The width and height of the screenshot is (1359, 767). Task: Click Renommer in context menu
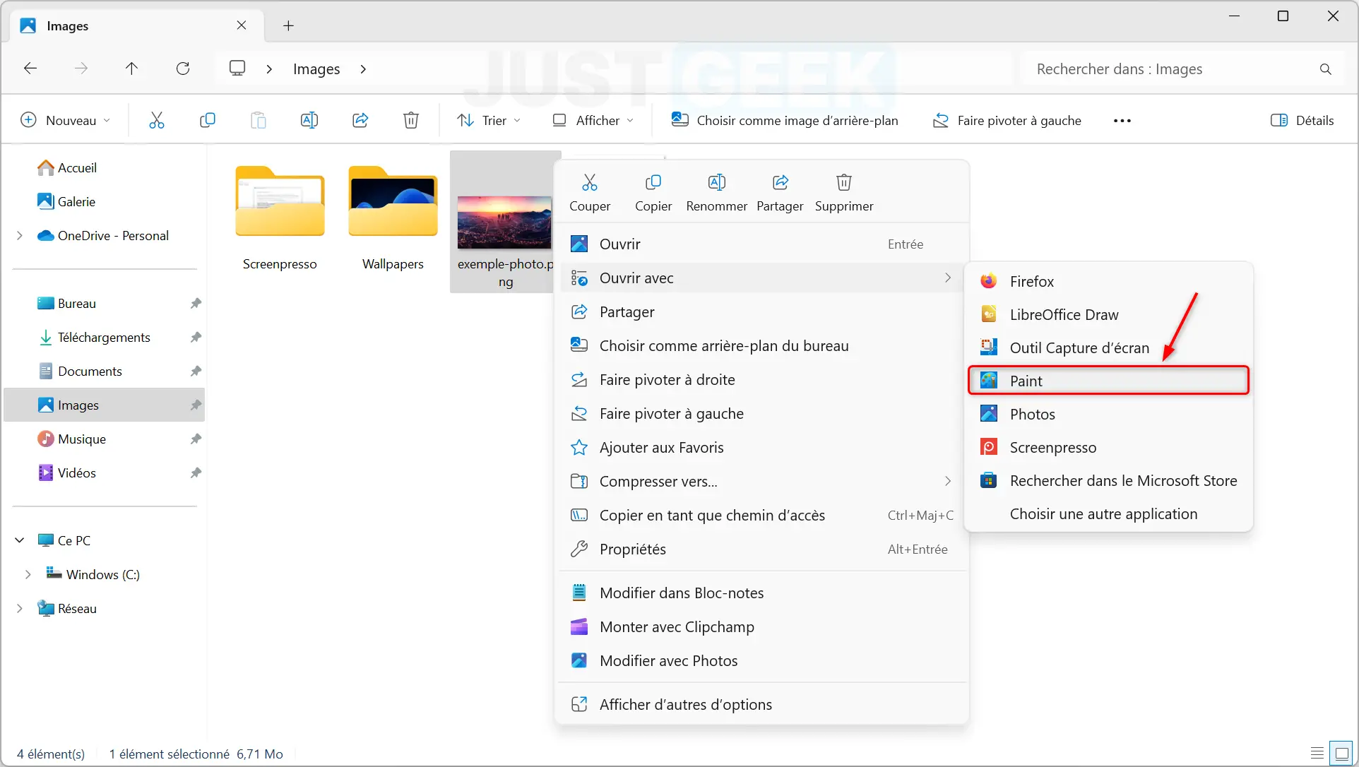click(x=717, y=193)
